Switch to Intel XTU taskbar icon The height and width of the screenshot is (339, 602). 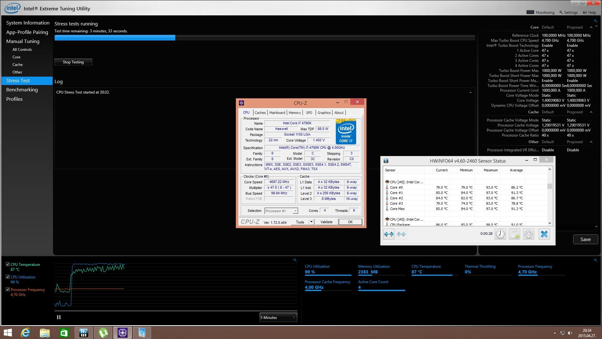[x=142, y=333]
